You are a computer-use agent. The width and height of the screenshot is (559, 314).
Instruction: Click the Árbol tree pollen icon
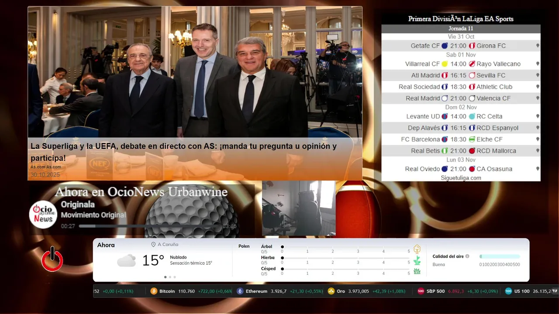[x=417, y=249]
